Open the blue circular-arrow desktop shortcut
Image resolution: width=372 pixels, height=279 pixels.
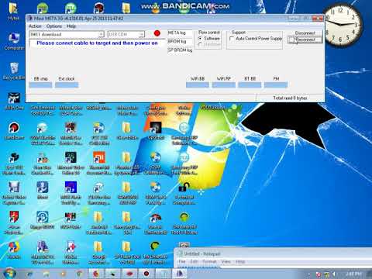point(43,220)
